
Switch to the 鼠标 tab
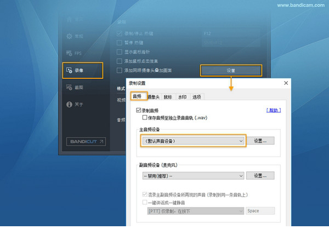tap(168, 97)
